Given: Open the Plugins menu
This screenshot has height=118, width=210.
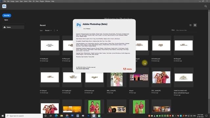Looking at the screenshot, I should click(x=42, y=1).
